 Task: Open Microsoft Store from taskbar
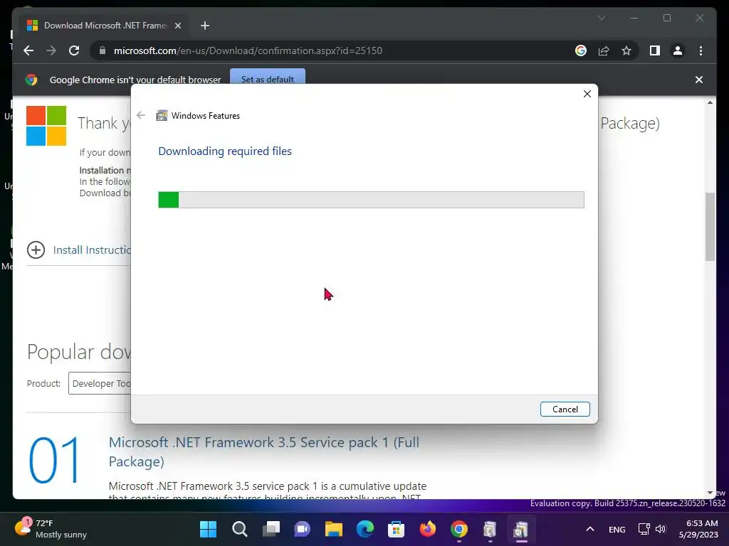(396, 529)
